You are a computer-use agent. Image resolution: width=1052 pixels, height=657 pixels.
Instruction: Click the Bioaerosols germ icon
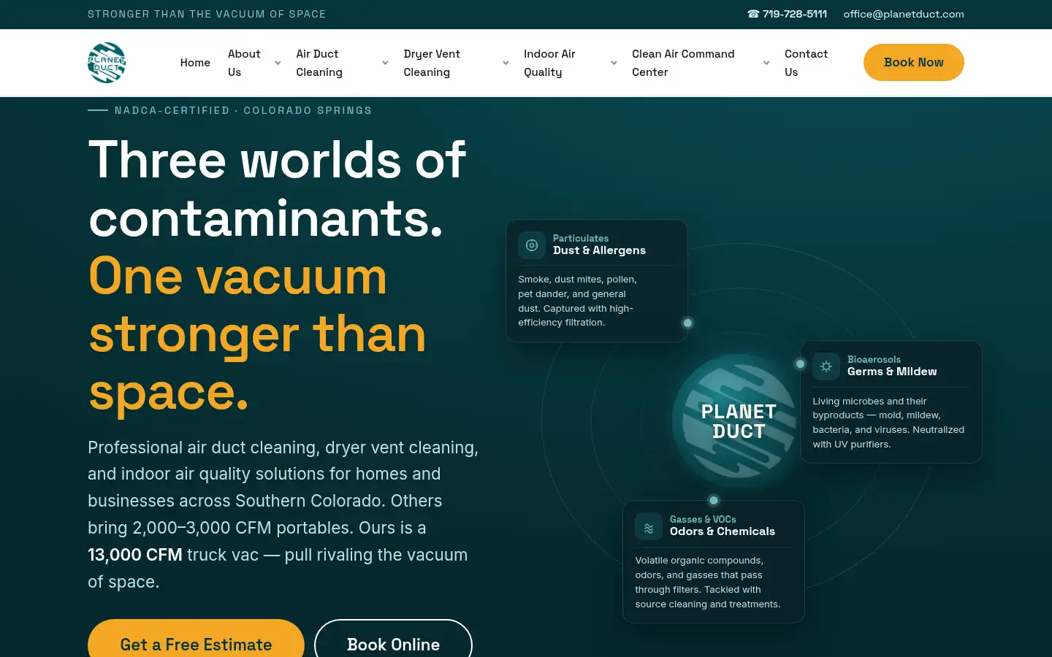point(826,366)
